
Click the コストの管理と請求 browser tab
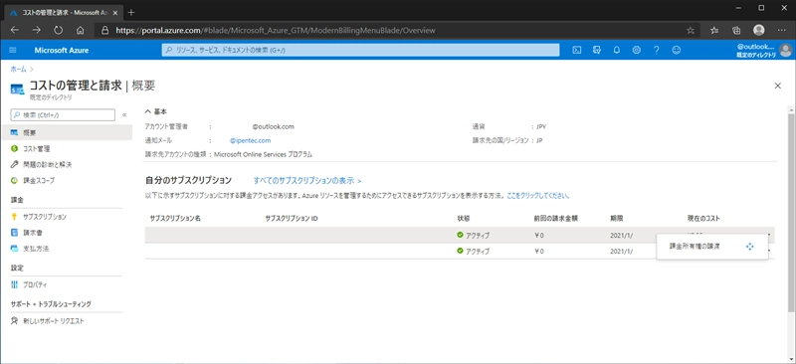coord(64,12)
